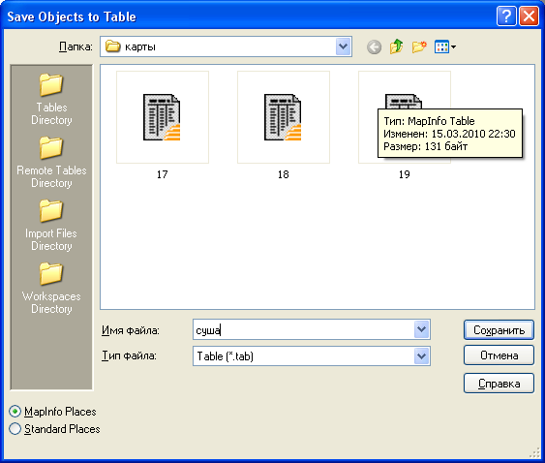Jump to the Workspaces Directory folder

[x=51, y=289]
